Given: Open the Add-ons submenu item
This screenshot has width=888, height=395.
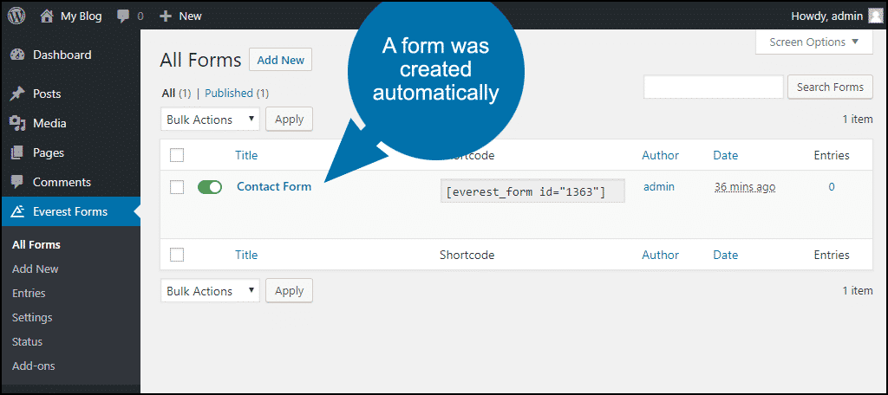Looking at the screenshot, I should [34, 366].
